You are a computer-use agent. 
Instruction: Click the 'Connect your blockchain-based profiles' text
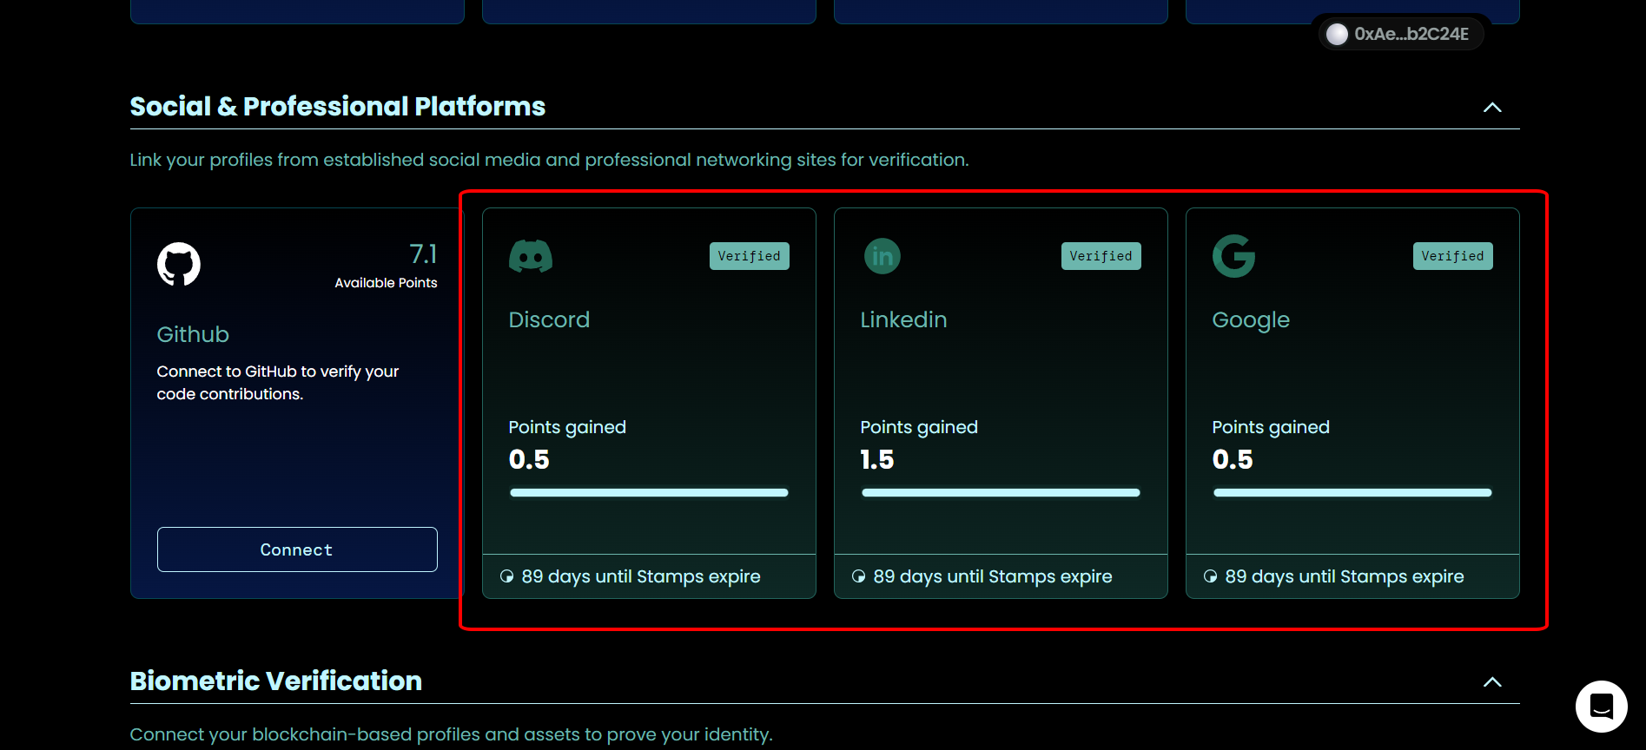tap(452, 734)
